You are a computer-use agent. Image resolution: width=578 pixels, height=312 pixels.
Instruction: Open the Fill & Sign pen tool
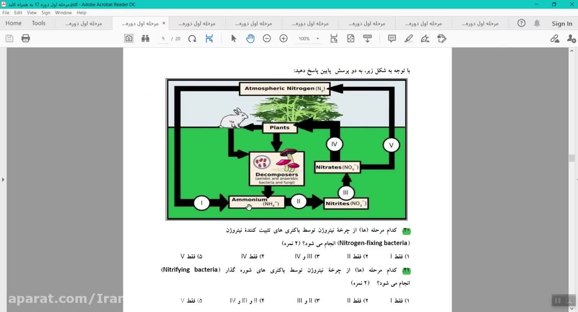click(x=425, y=39)
